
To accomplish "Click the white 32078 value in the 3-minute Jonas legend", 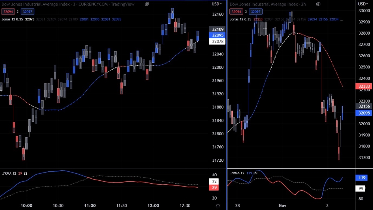I will (30, 19).
